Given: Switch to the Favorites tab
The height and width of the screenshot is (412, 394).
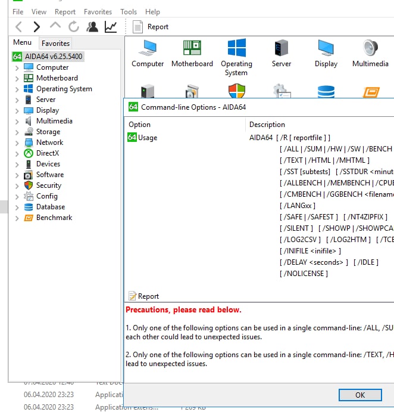Looking at the screenshot, I should (55, 44).
